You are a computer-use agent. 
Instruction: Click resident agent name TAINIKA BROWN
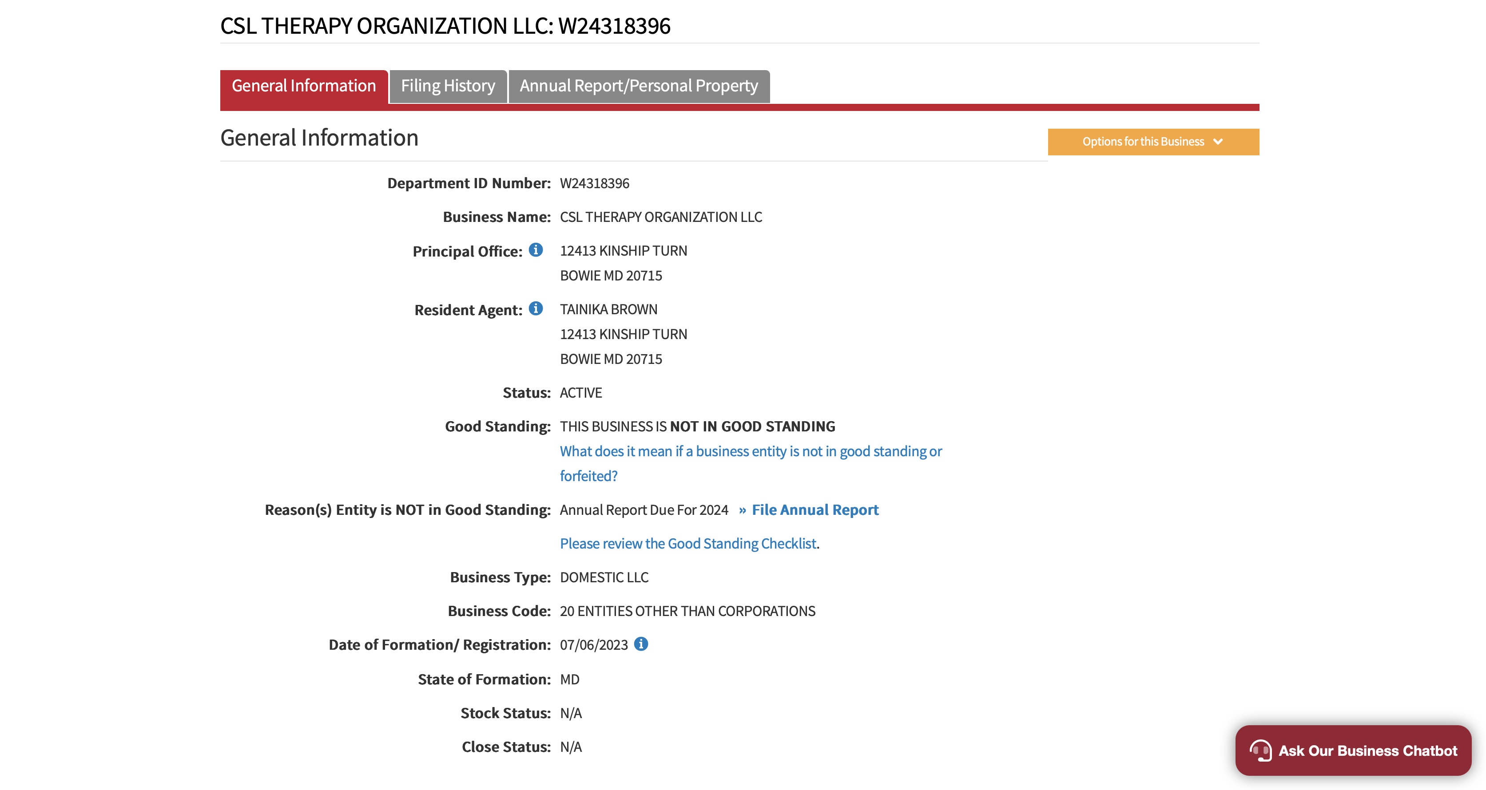(608, 310)
